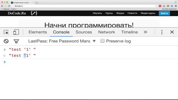Close the DevTools panel
Screen dimensions: 178x100
pyautogui.click(x=172, y=32)
